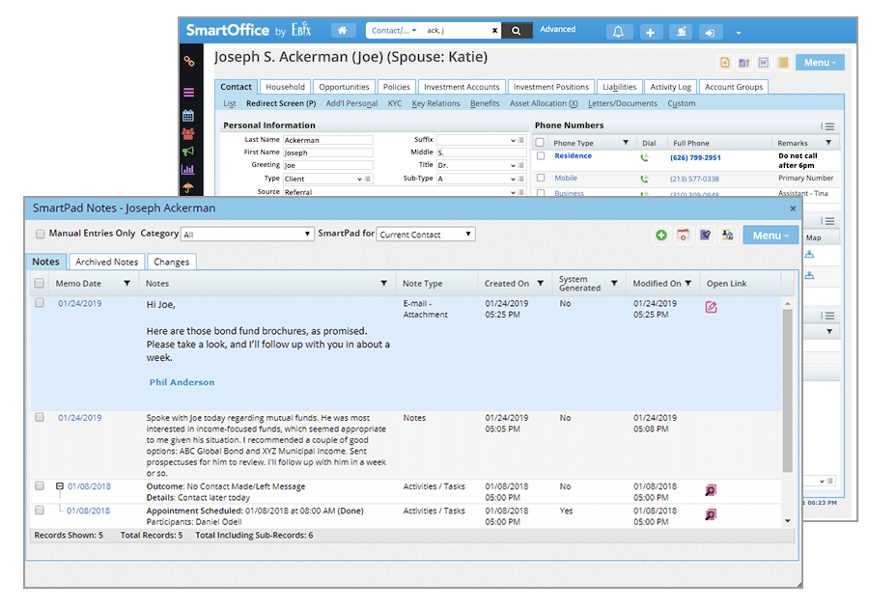Click the green add note icon
Image resolution: width=869 pixels, height=610 pixels.
[x=660, y=235]
